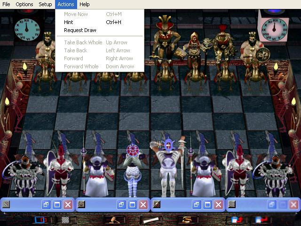This screenshot has width=301, height=226.
Task: Select the white queen with round shield
Action: coord(133,170)
